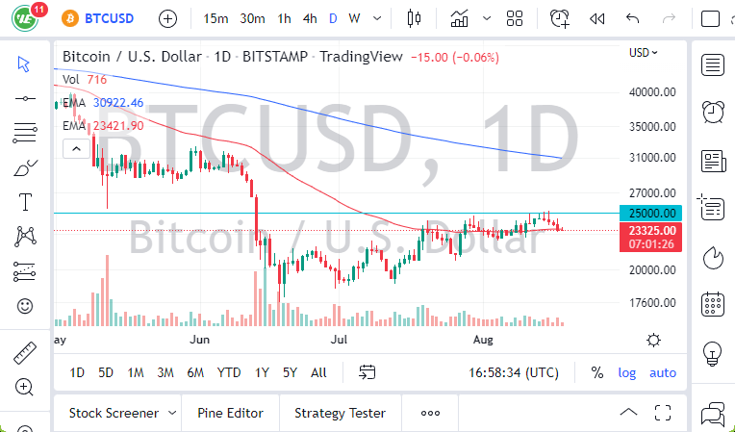The image size is (735, 432).
Task: Open the candlestick chart style icon
Action: point(415,18)
